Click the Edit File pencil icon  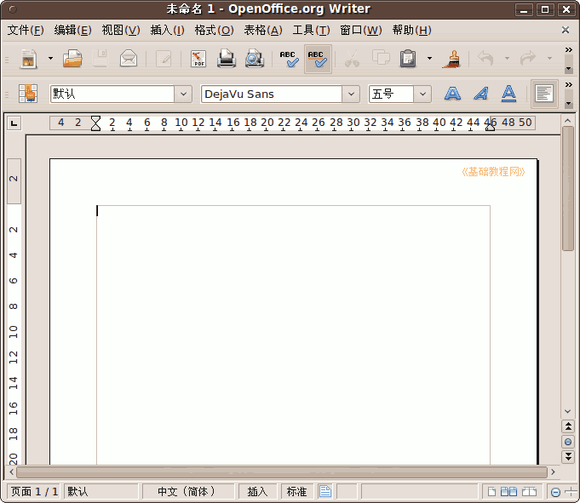164,59
